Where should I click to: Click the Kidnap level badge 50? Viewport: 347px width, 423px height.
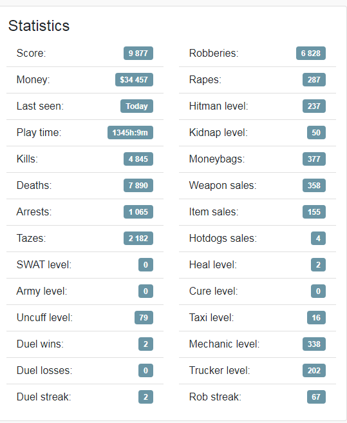[316, 132]
